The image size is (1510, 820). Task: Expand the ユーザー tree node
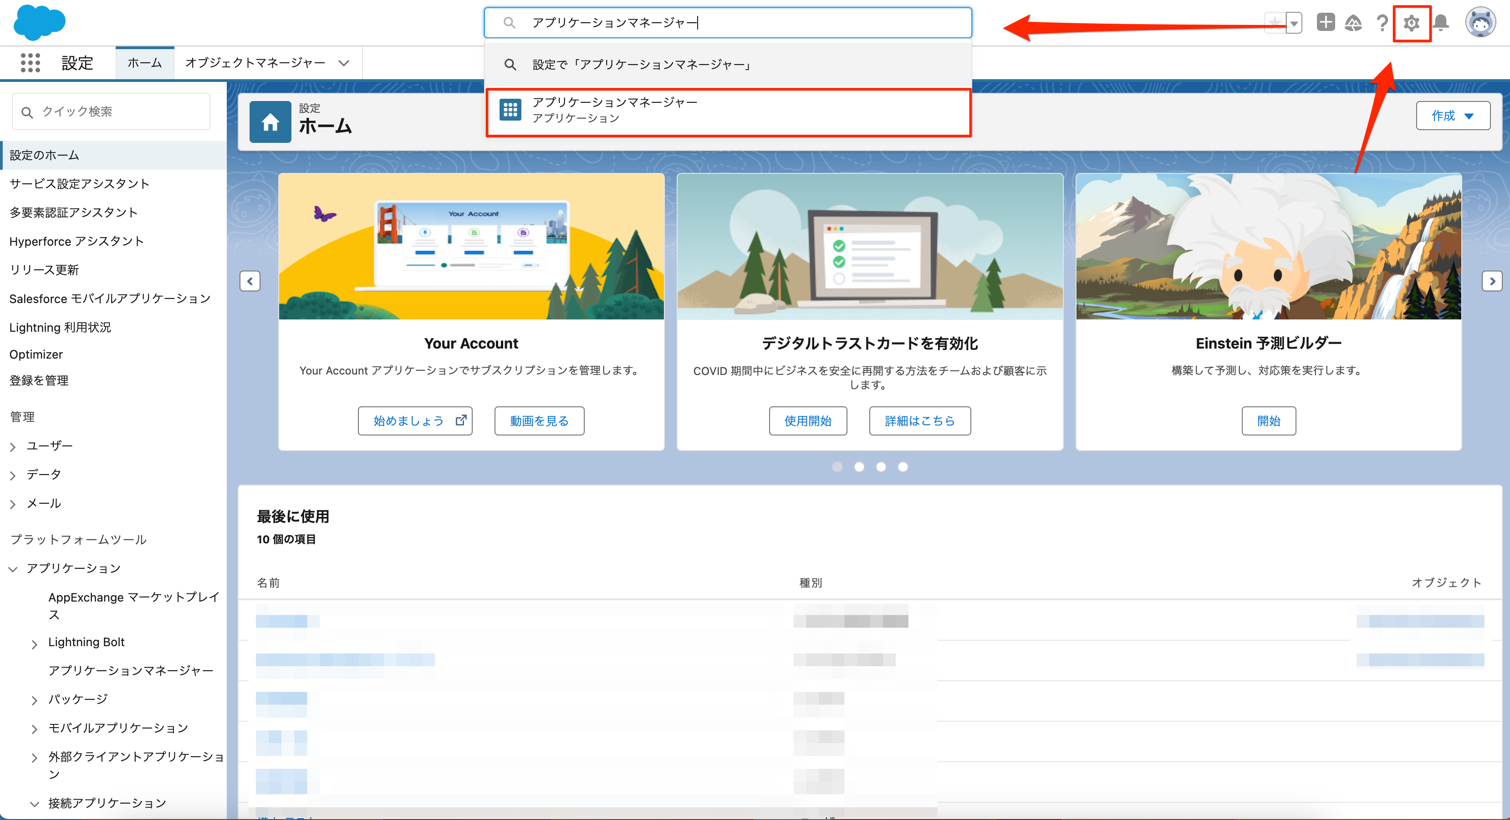13,447
